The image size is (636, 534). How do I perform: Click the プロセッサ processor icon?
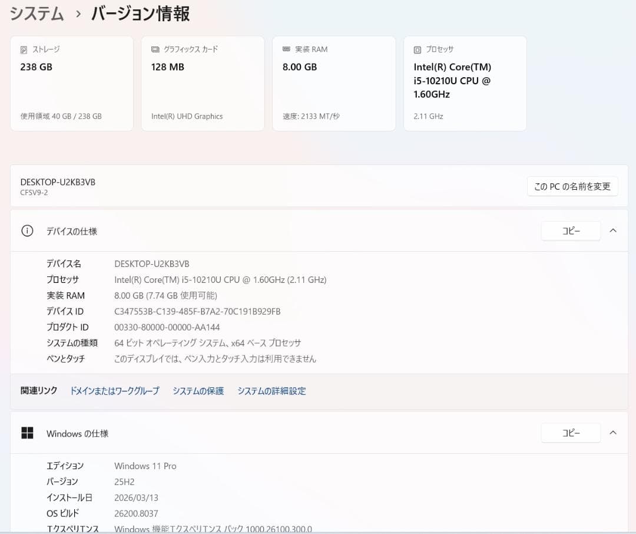tap(418, 50)
